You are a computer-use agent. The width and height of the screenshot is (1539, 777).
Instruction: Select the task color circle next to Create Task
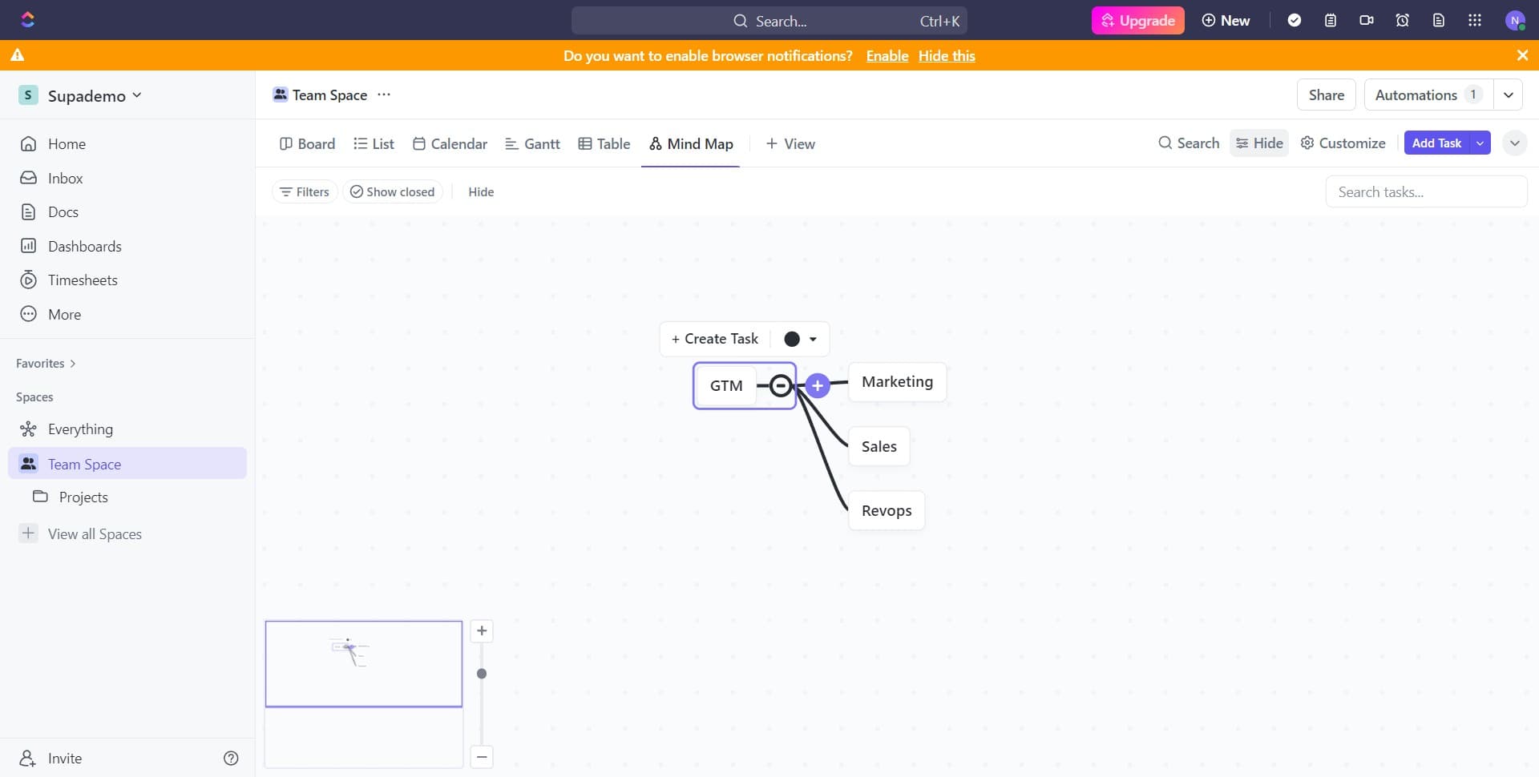[791, 339]
